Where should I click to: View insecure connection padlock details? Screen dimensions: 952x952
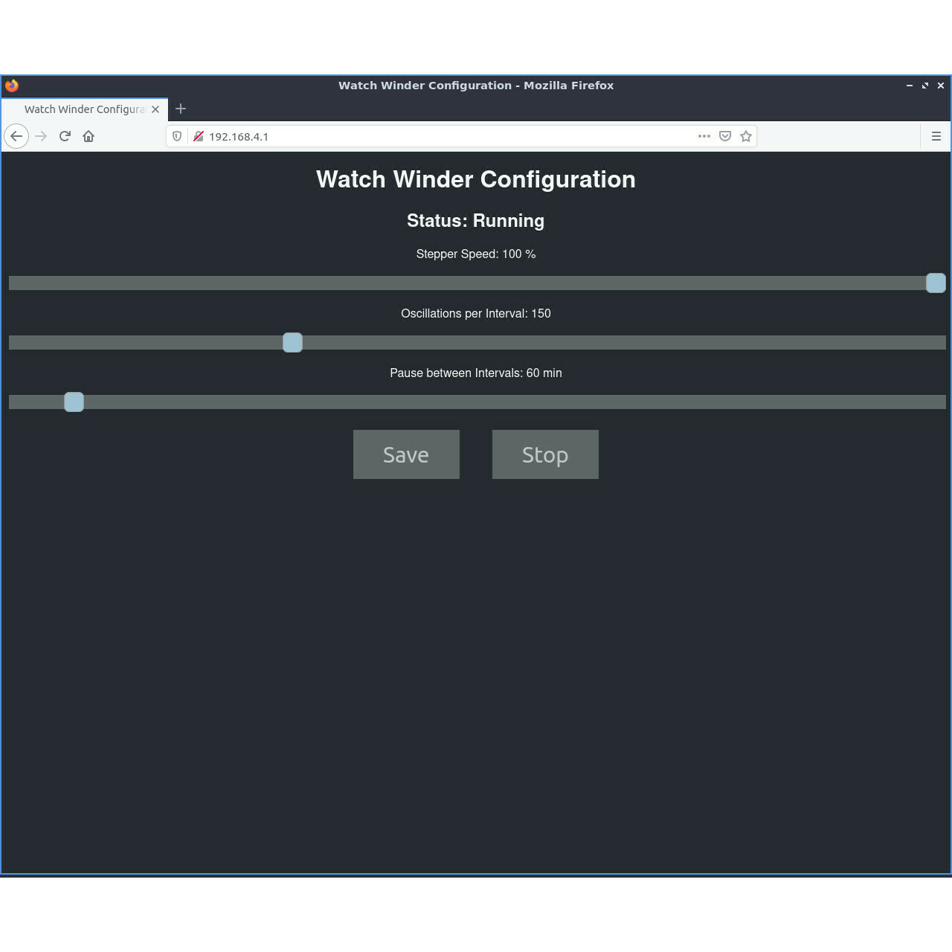[199, 136]
